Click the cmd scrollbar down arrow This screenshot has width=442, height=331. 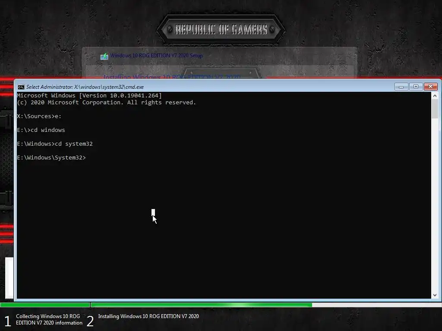pos(435,295)
